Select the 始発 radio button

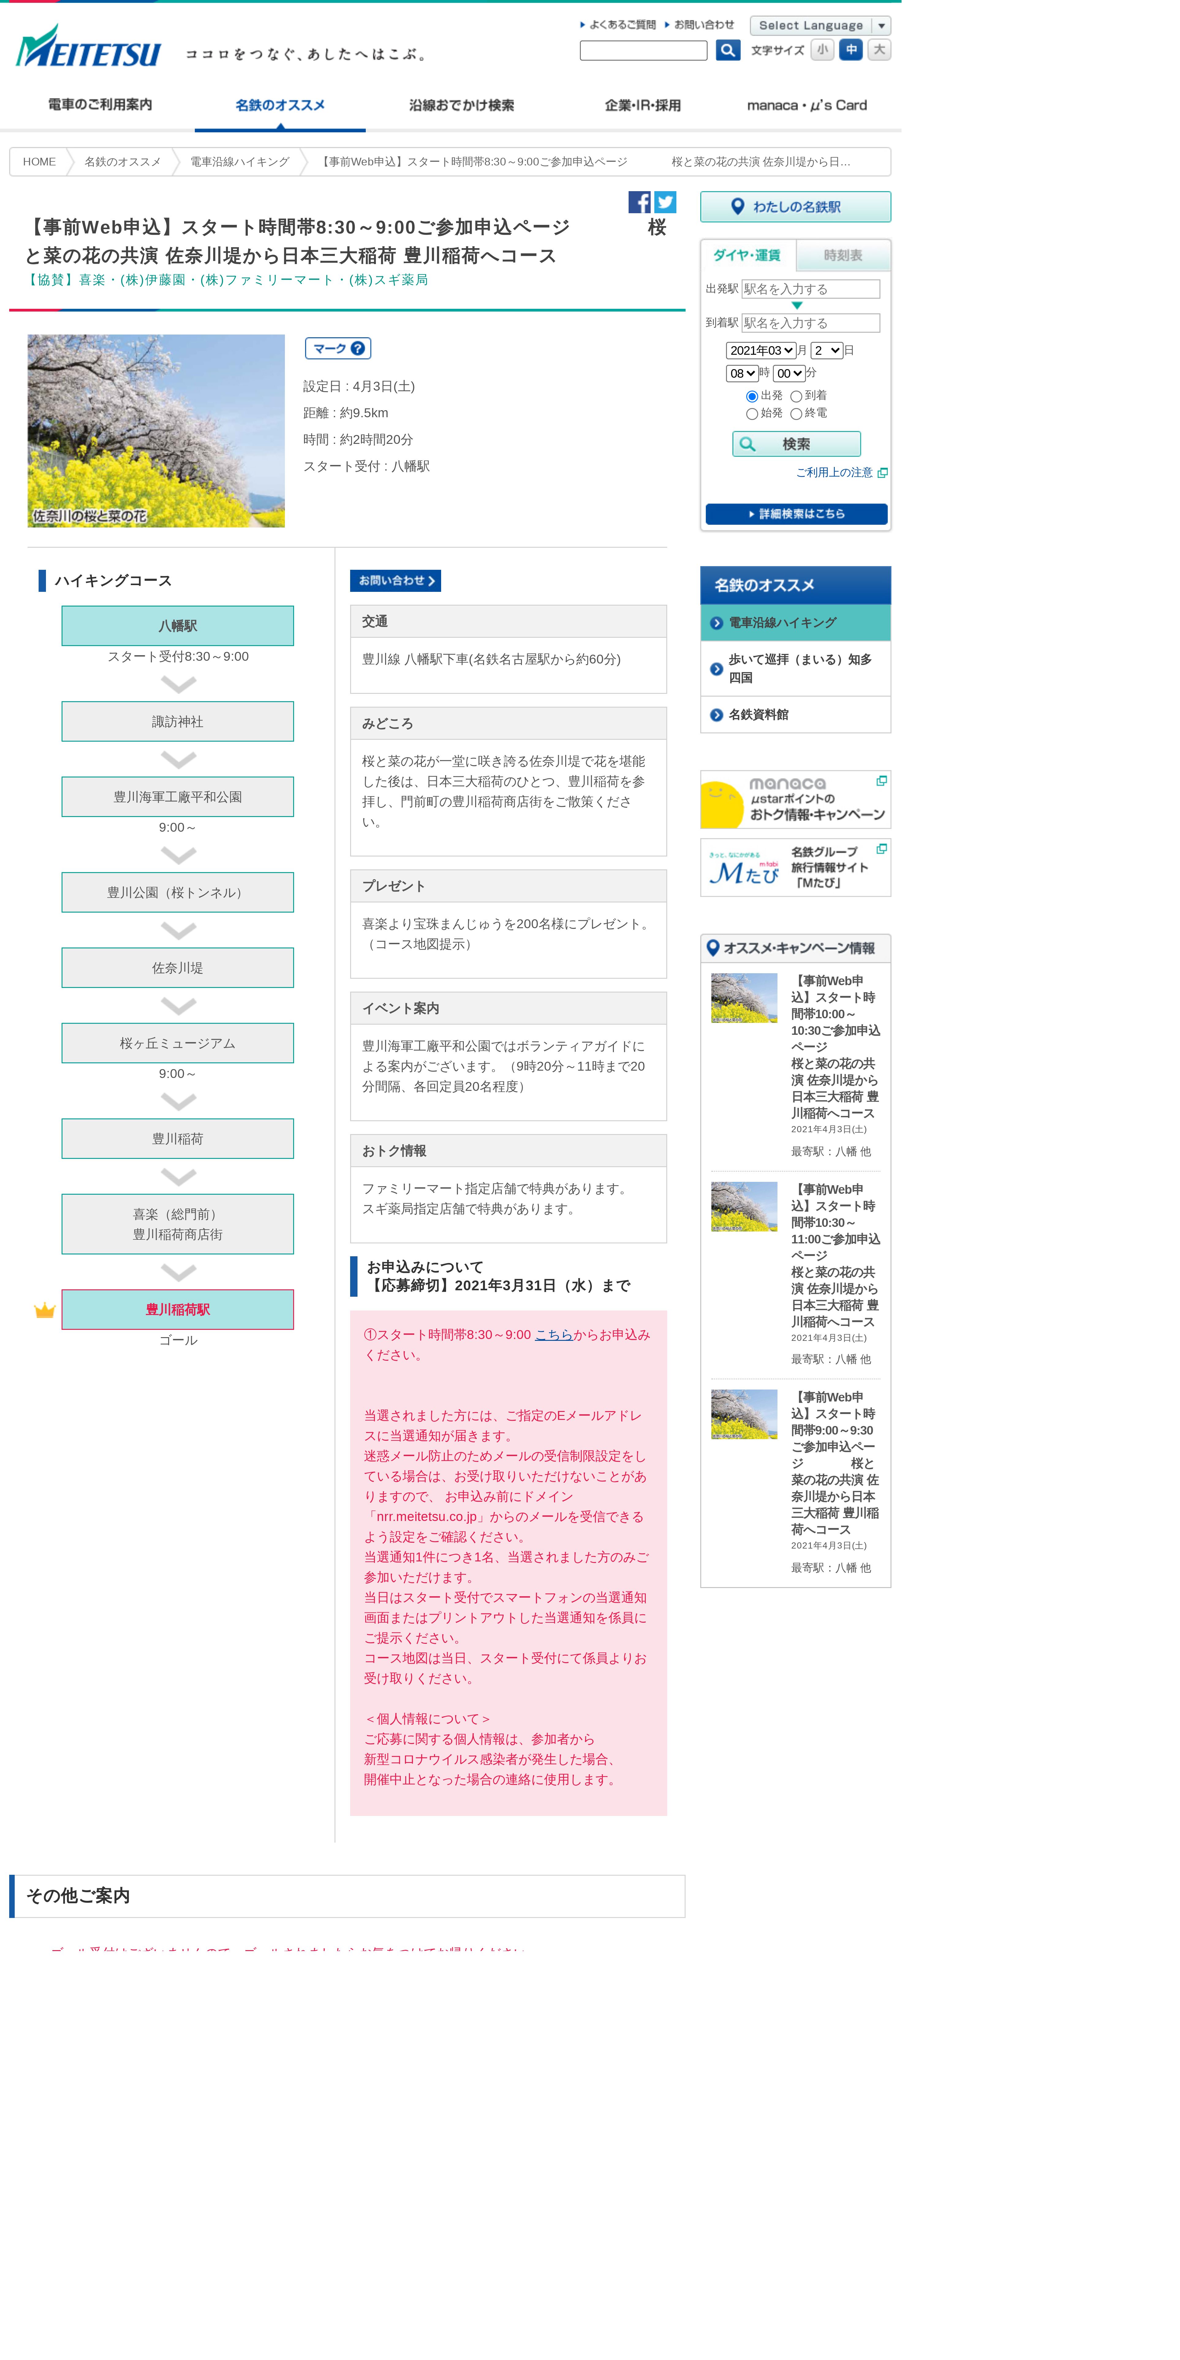[x=752, y=414]
